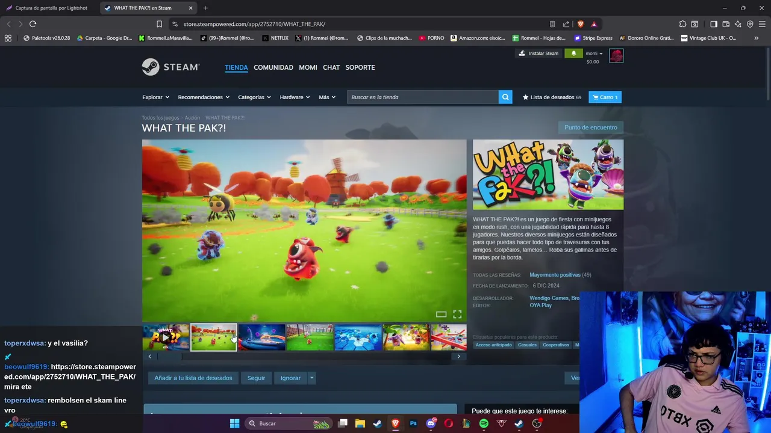Toggle the browser sidebar panel icon
The height and width of the screenshot is (433, 771).
714,24
